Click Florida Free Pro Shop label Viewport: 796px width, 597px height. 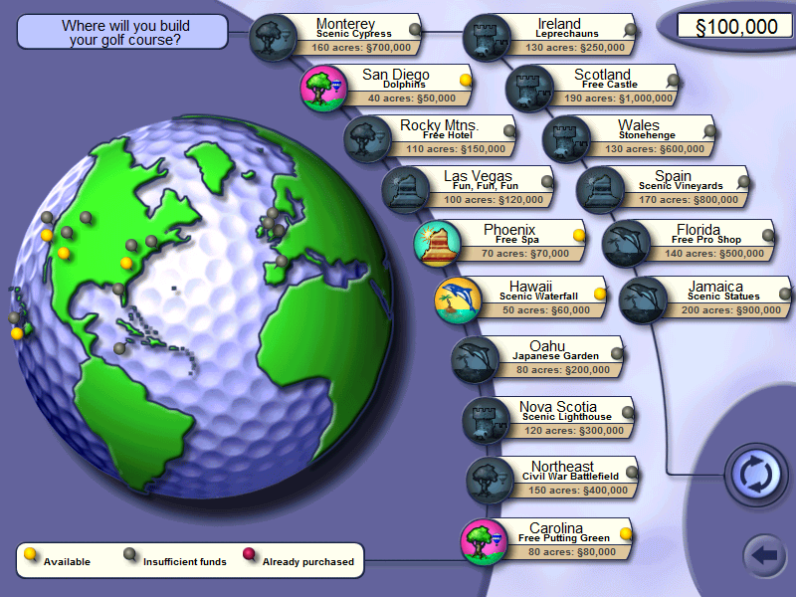(x=706, y=240)
